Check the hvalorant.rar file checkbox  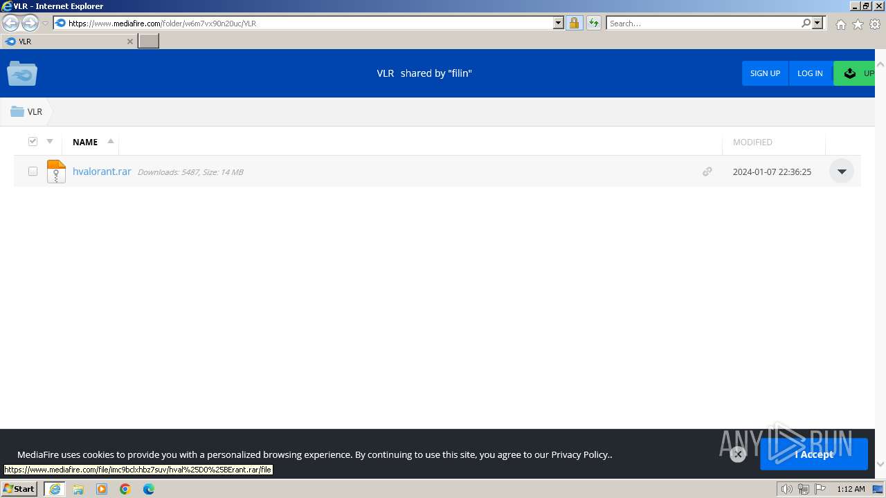[x=33, y=171]
